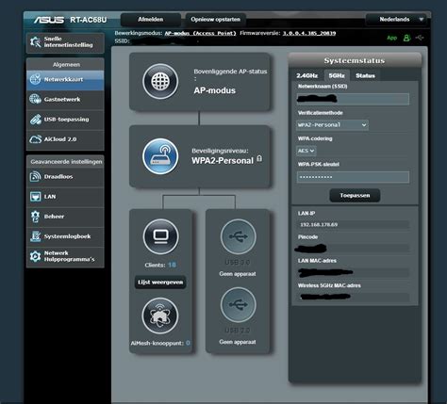Screen dimensions: 447x404
Task: Click the Clients count 18
Action: pyautogui.click(x=172, y=265)
